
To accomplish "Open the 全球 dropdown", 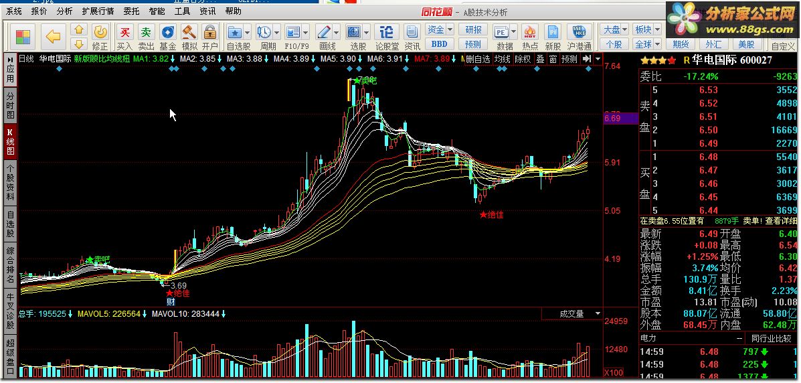I will tap(646, 44).
